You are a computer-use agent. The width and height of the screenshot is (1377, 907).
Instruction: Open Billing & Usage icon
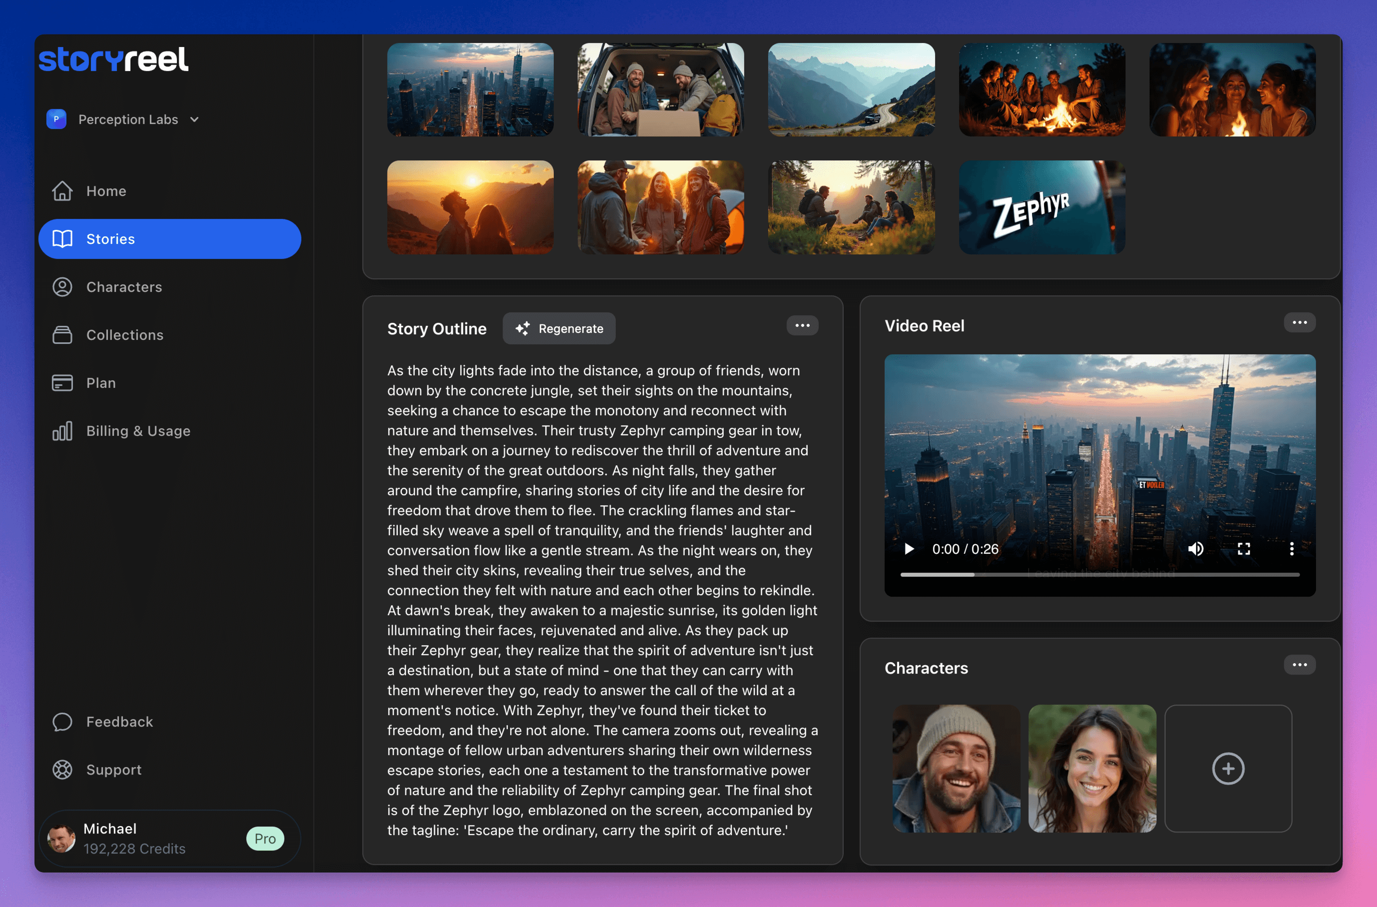click(62, 430)
